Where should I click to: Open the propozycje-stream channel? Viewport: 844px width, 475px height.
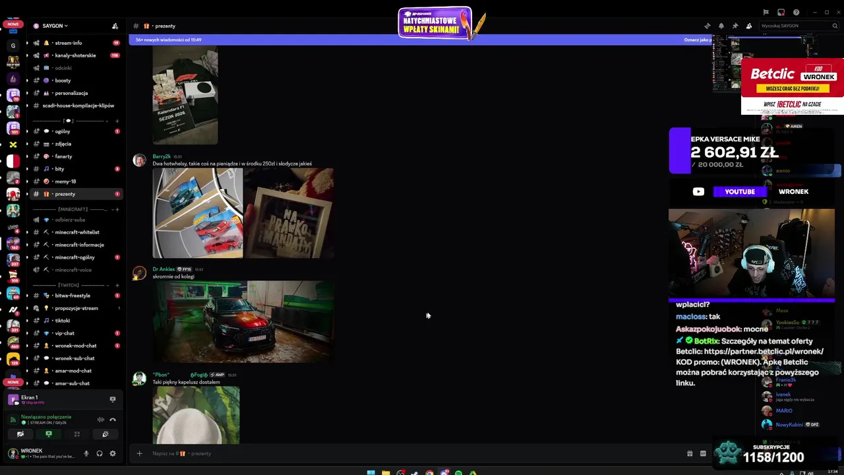pos(76,308)
